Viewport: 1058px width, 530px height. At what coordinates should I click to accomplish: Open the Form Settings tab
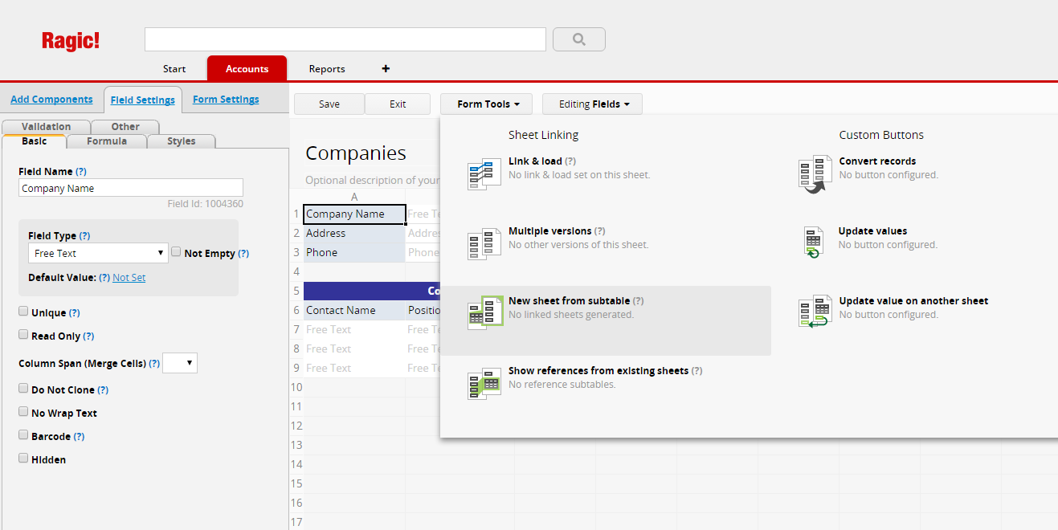click(x=226, y=100)
